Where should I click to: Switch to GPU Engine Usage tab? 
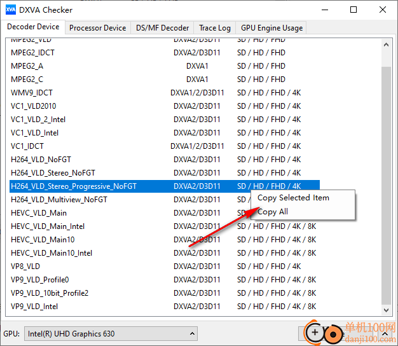tap(271, 28)
